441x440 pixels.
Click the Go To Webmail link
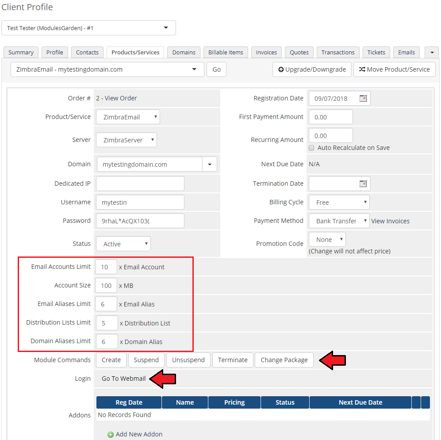124,379
